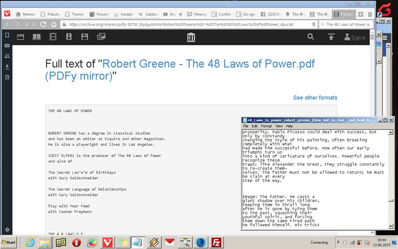Screen dimensions: 398x249
Task: Open the Vivaldi bookmarks panel
Action: [x=7, y=35]
